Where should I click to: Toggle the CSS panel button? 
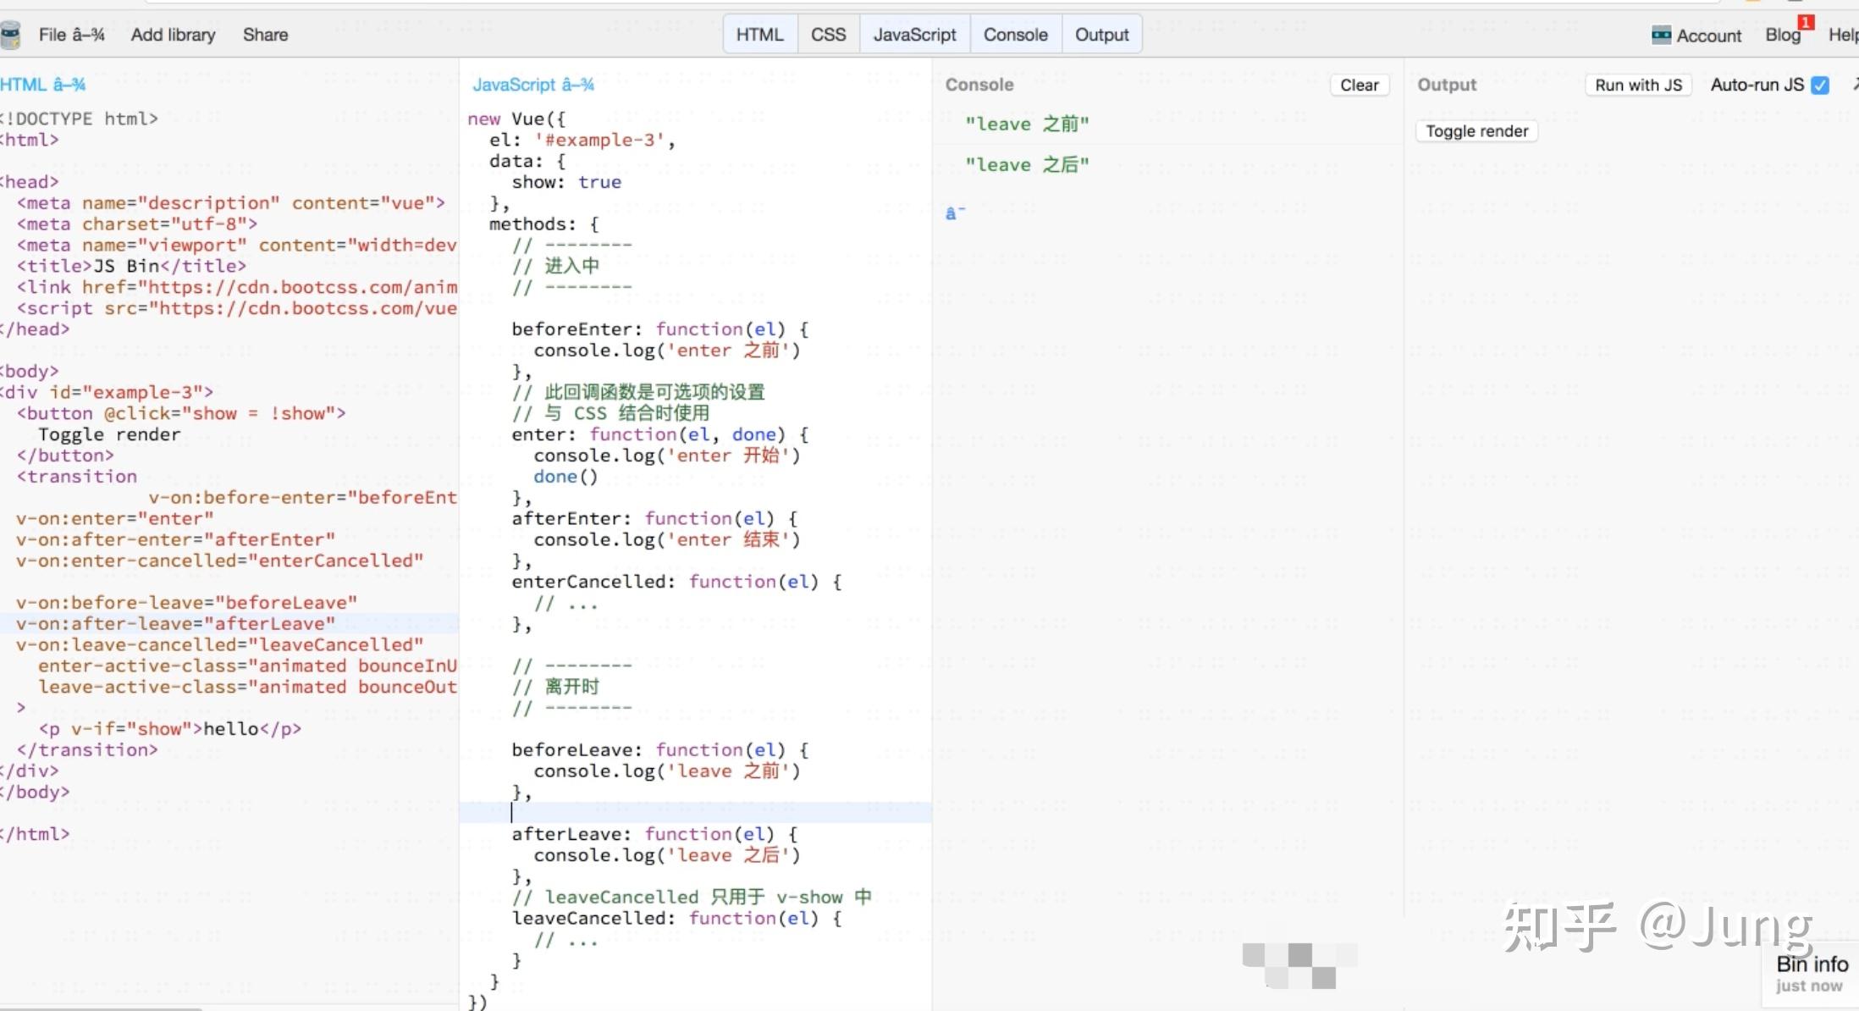(x=828, y=35)
